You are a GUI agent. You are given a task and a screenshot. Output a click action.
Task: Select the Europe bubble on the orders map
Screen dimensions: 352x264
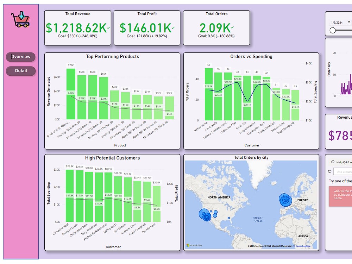pyautogui.click(x=285, y=201)
